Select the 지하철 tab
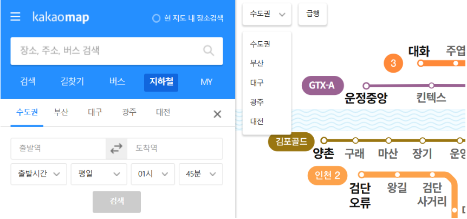 161,82
